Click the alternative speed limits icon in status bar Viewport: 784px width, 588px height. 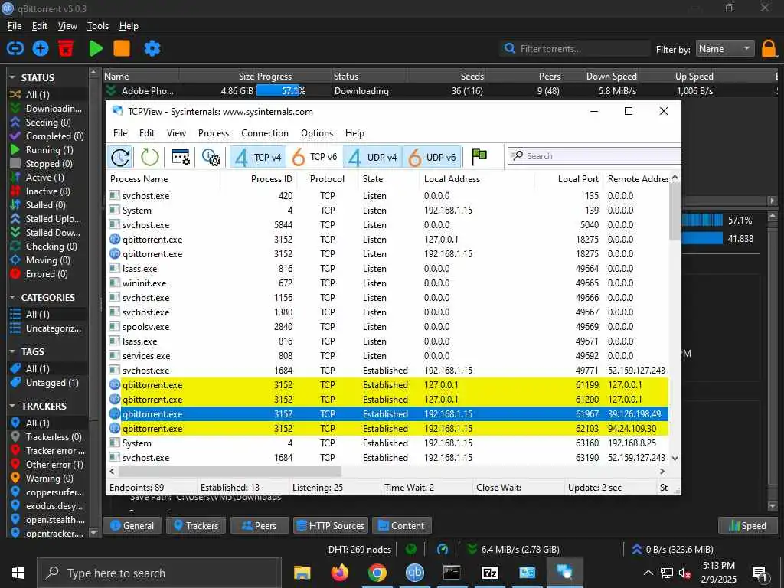coord(443,549)
